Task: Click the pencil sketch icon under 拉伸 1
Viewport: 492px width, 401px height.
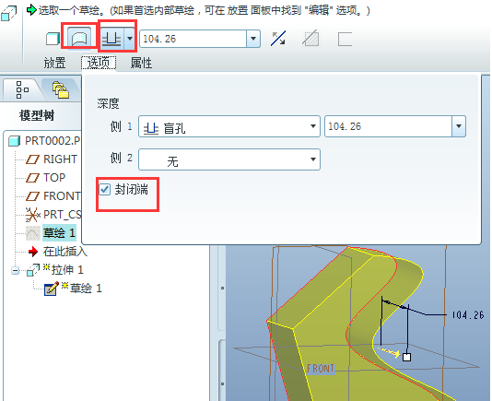Action: coord(52,289)
